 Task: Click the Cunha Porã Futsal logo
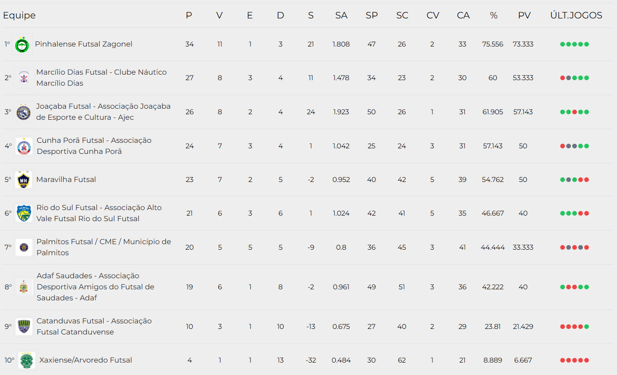tap(24, 146)
